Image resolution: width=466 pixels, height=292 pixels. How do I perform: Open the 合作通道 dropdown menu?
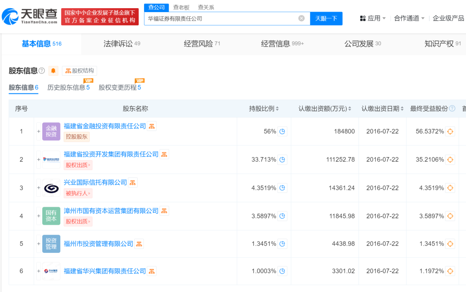(x=409, y=19)
